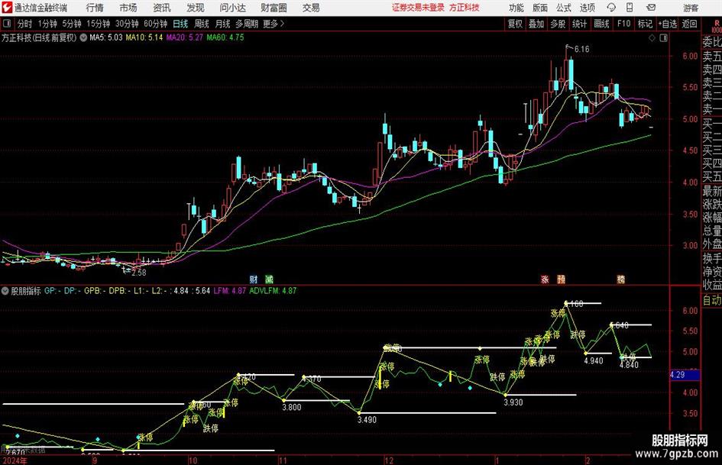Open the 发现 menu

[x=196, y=8]
